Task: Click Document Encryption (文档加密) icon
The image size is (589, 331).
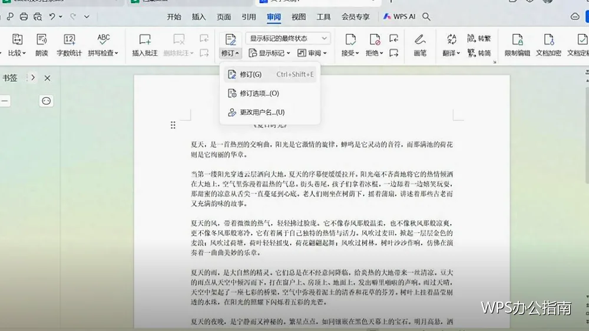Action: tap(548, 39)
